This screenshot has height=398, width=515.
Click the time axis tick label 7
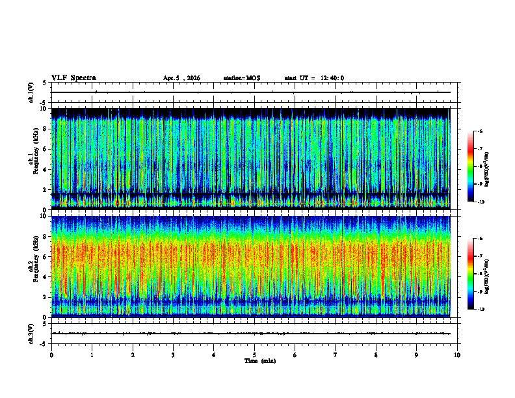click(336, 355)
